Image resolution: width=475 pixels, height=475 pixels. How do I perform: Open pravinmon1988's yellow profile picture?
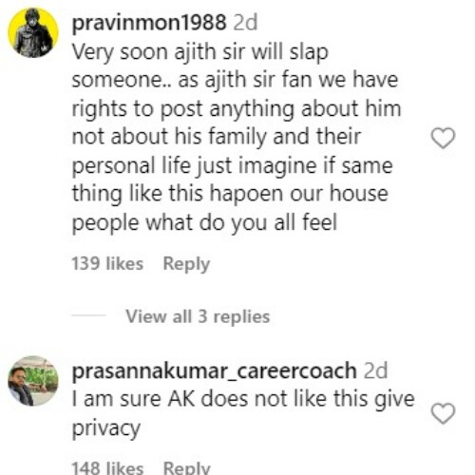click(33, 32)
